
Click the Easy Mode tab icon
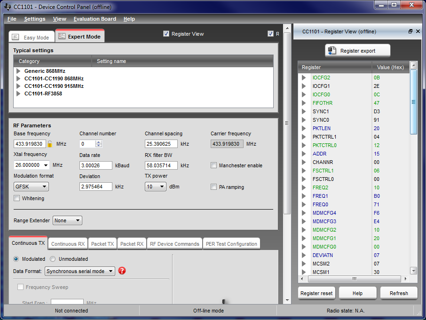point(16,37)
